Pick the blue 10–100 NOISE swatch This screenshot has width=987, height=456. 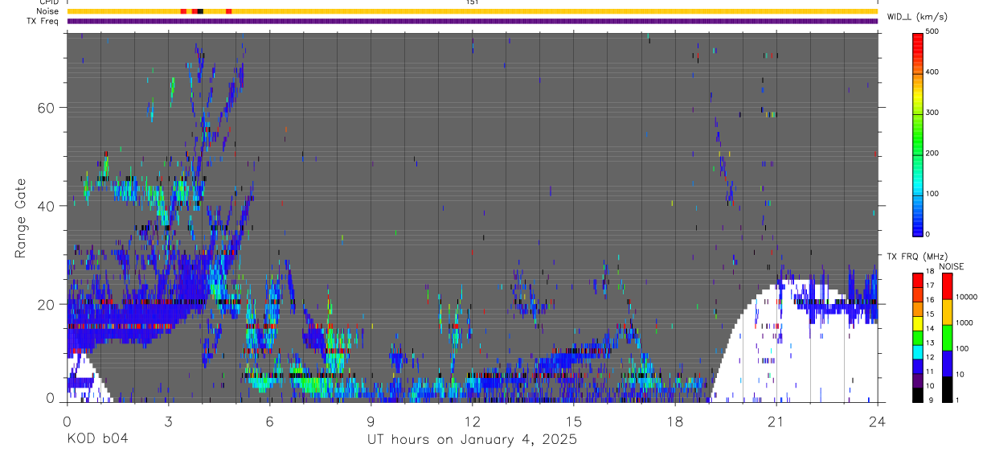coord(947,363)
